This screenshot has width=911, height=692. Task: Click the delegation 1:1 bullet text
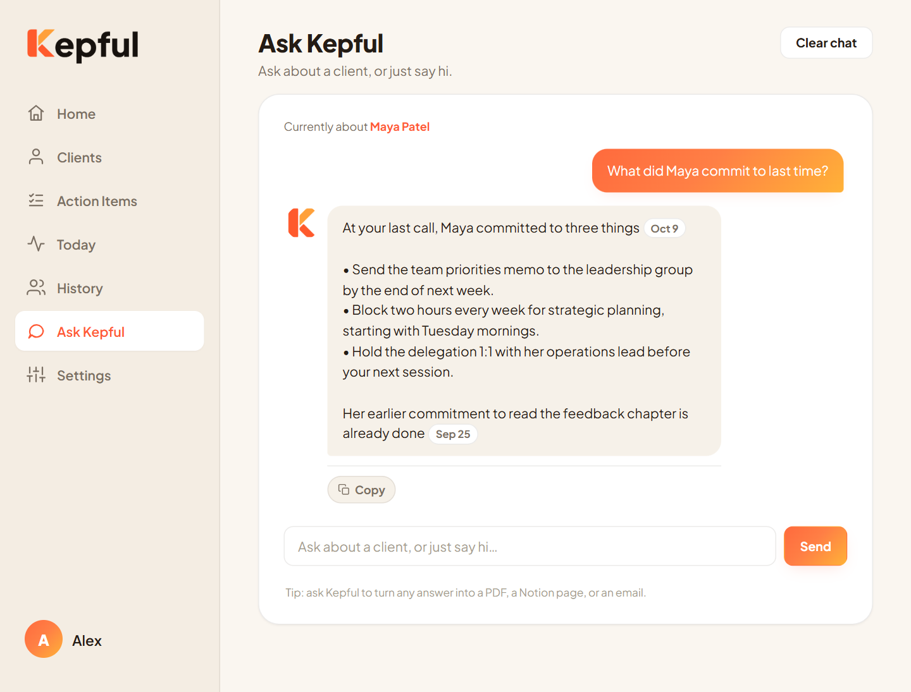tap(516, 361)
